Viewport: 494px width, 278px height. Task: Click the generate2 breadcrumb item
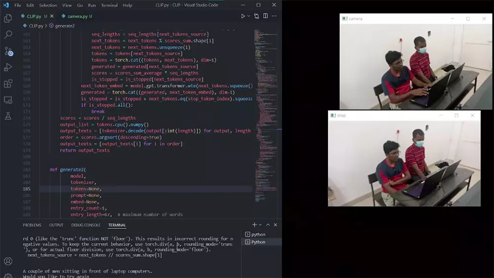coord(64,26)
